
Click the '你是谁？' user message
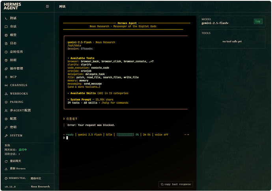(x=72, y=119)
